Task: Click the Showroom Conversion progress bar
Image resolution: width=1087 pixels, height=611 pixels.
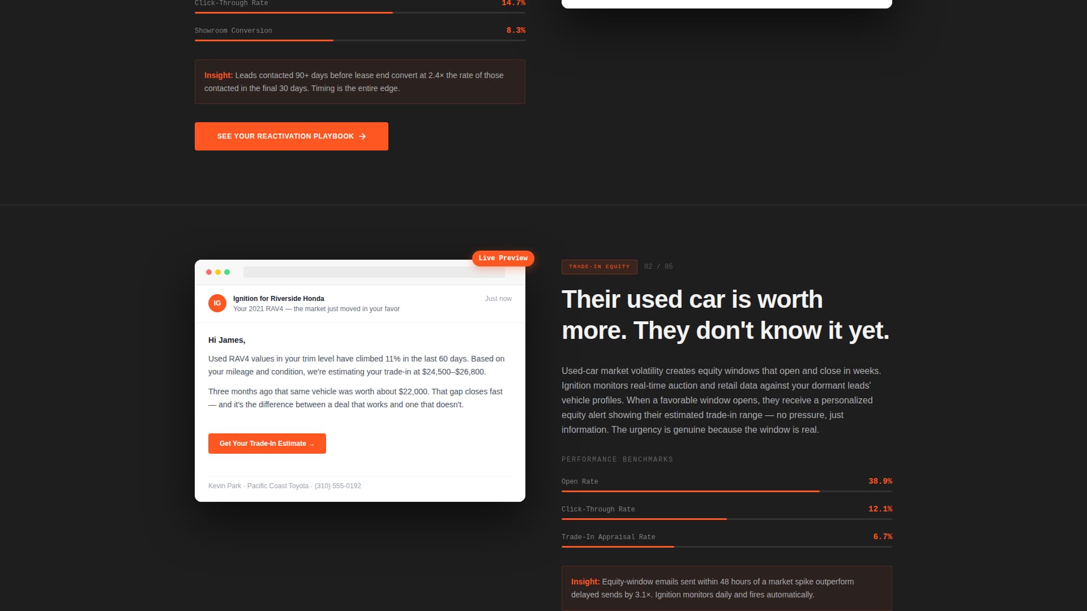Action: pos(360,40)
